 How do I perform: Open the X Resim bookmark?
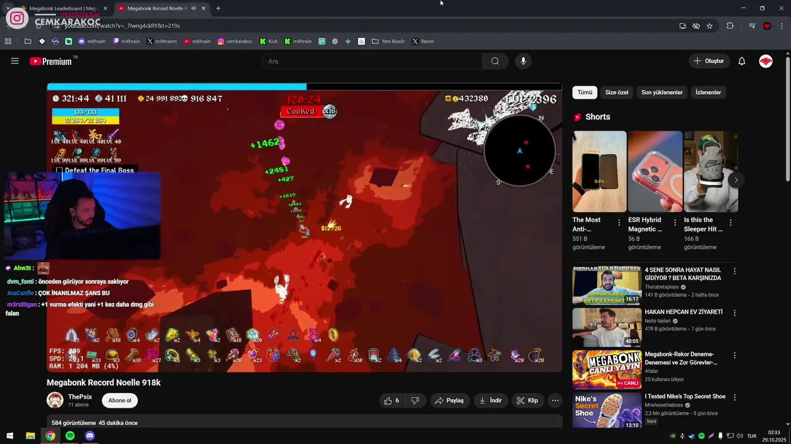[423, 41]
